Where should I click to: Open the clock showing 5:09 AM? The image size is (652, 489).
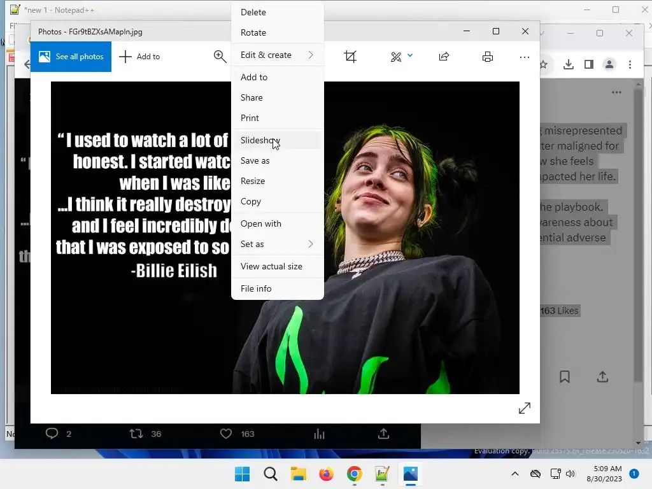pos(604,474)
